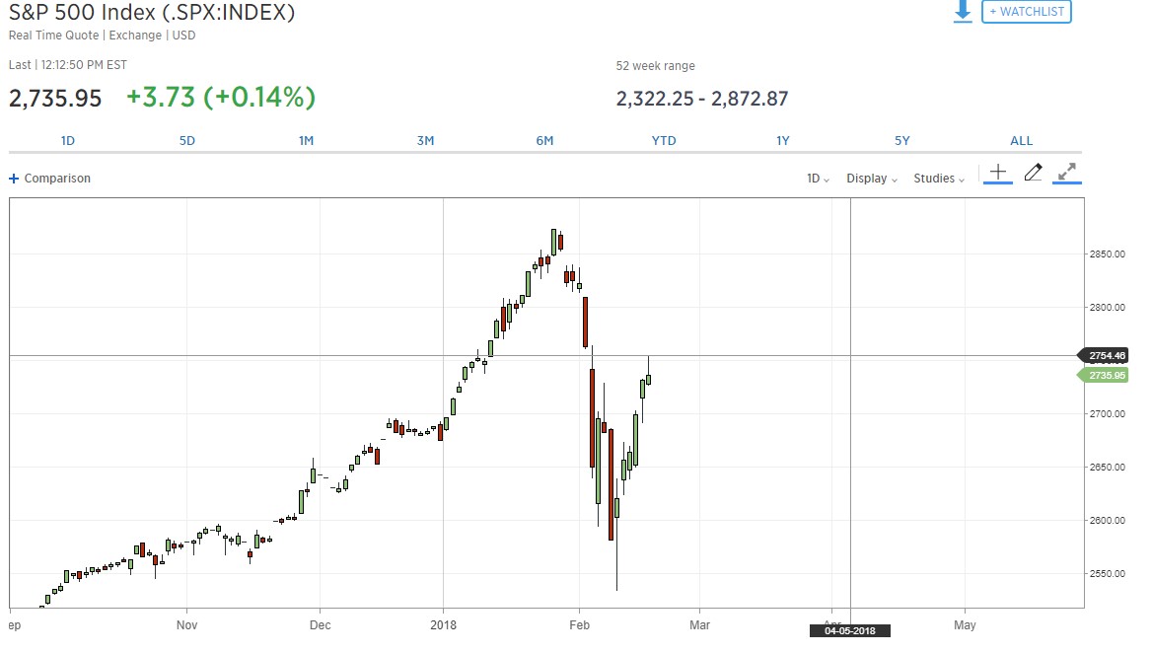Expand the Display dropdown
This screenshot has width=1151, height=653.
click(872, 179)
